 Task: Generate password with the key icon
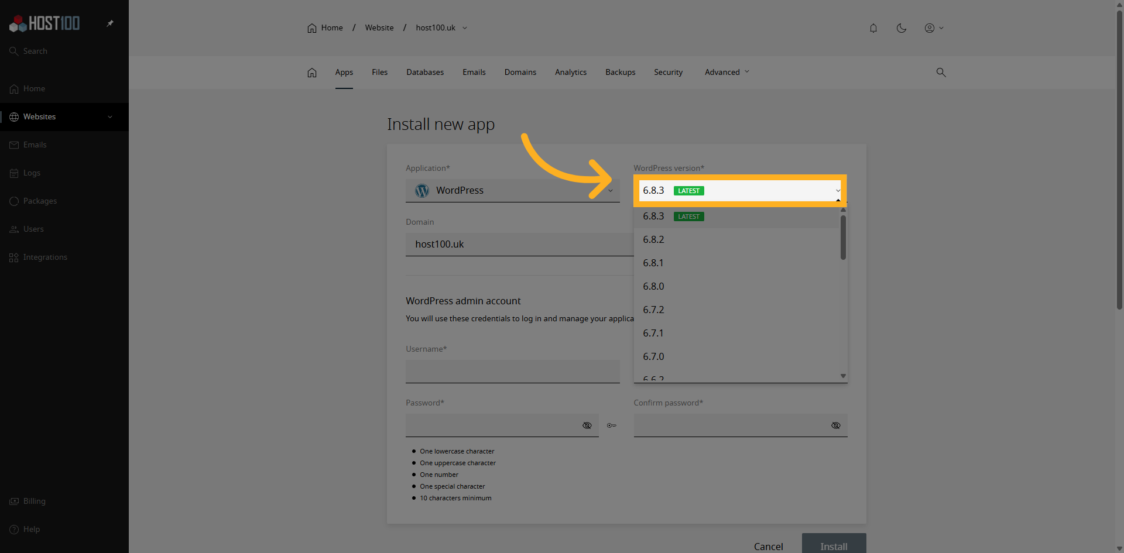[x=612, y=425]
